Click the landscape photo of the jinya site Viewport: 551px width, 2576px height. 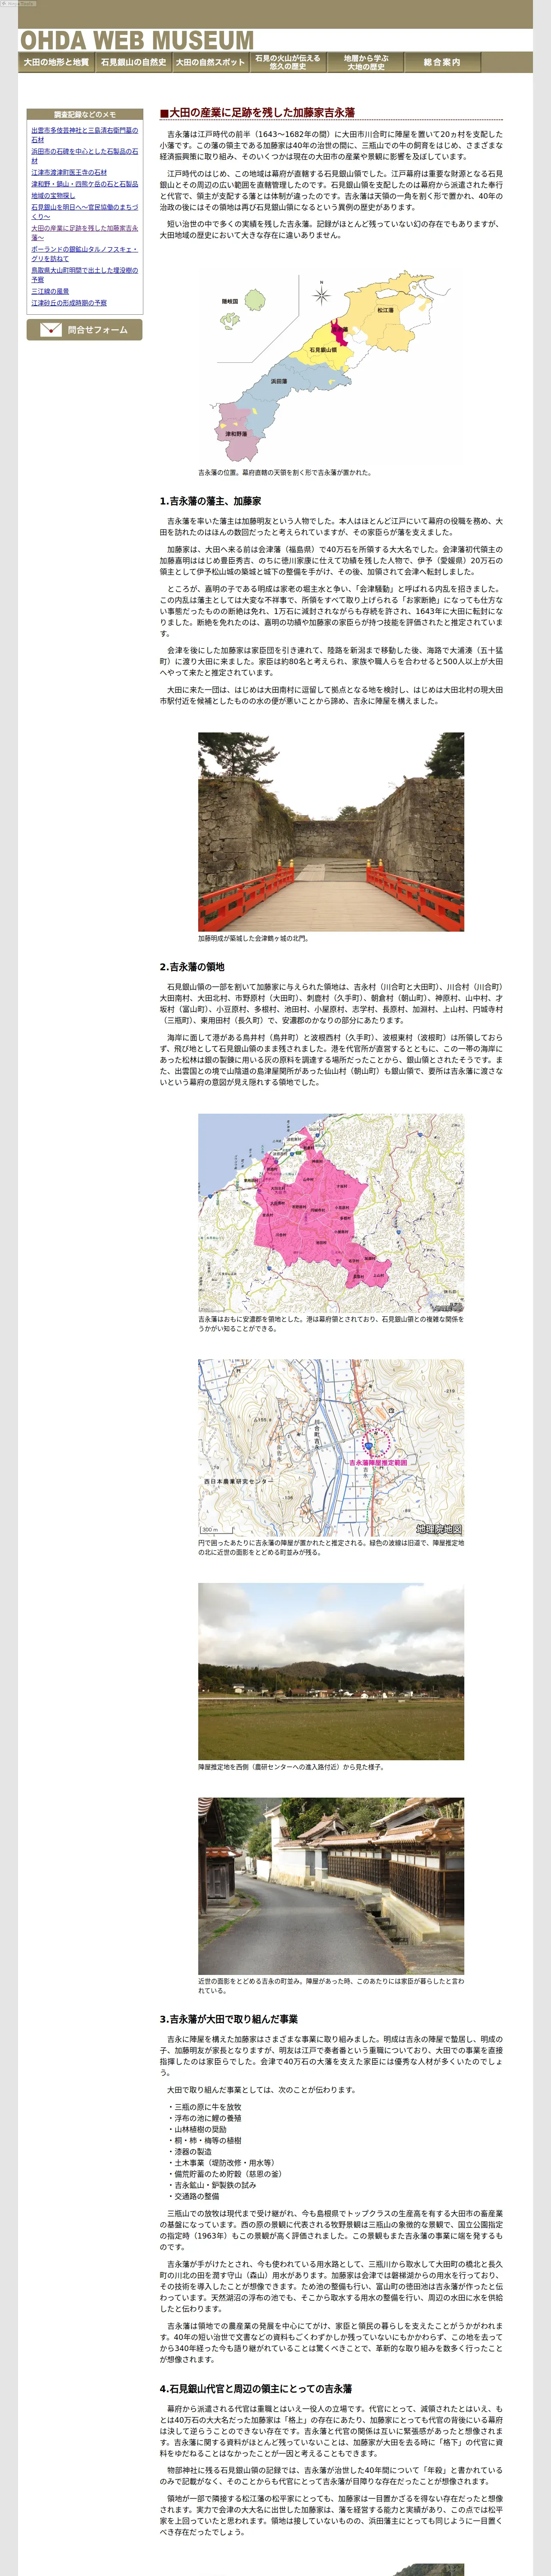click(x=331, y=1671)
